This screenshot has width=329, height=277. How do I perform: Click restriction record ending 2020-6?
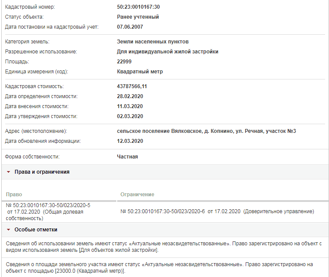[x=217, y=211]
